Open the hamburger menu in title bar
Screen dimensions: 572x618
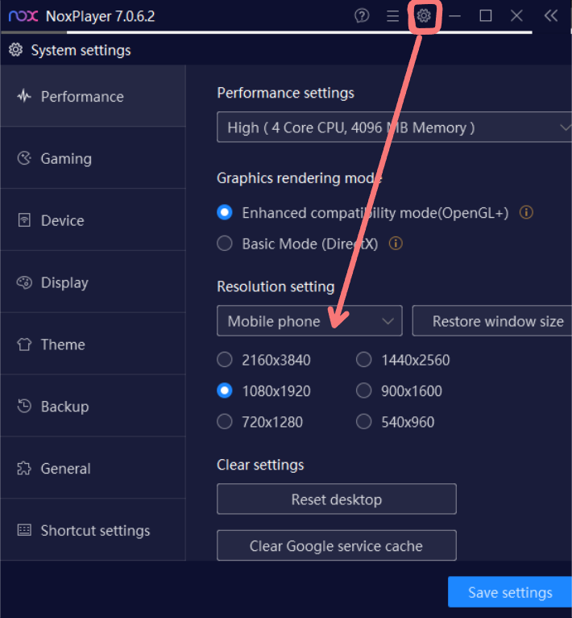click(x=392, y=16)
